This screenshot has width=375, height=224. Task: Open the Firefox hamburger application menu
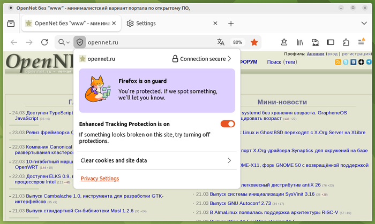point(361,42)
